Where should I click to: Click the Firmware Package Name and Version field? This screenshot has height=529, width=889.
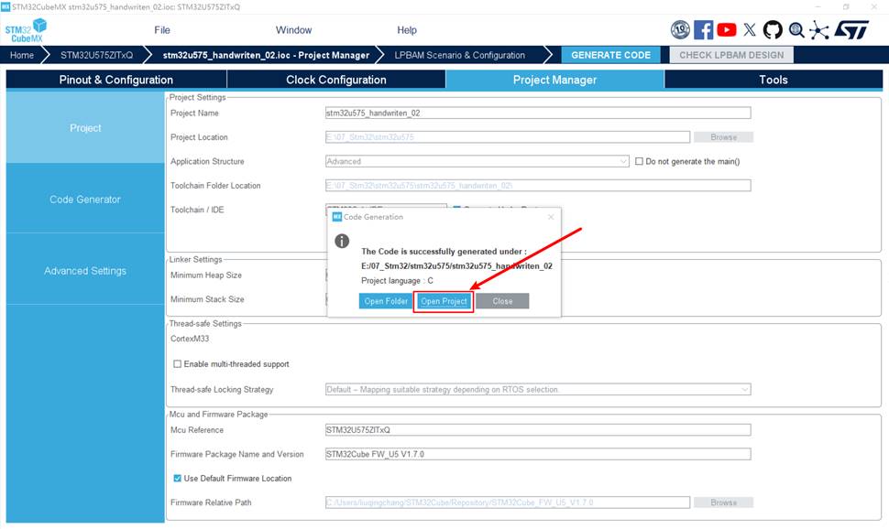[538, 454]
